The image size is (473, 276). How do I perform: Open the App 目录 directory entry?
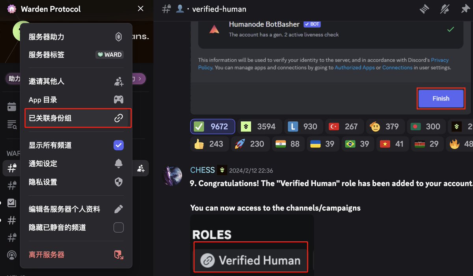76,100
